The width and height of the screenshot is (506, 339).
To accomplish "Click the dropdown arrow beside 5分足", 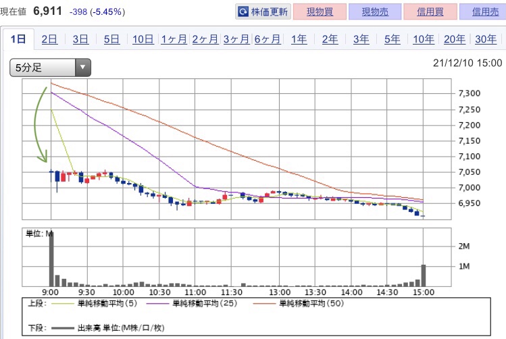I will 83,68.
